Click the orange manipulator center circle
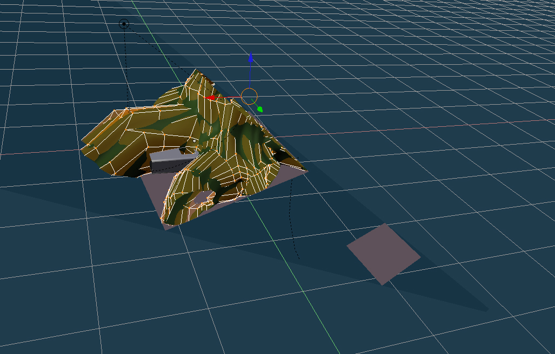Screen dimensions: 555x354 click(x=249, y=96)
